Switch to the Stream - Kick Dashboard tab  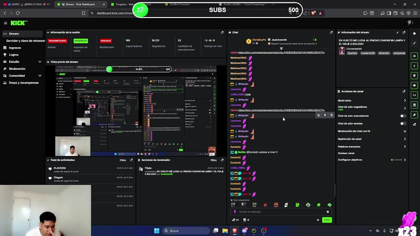[81, 4]
